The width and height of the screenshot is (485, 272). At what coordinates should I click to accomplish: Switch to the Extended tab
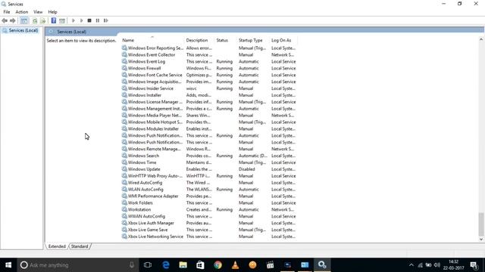point(57,246)
